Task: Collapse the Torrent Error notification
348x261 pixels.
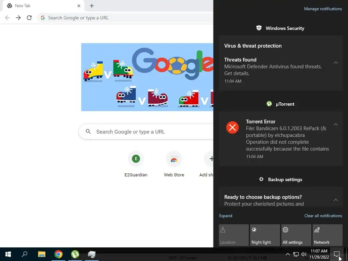Action: 336,124
